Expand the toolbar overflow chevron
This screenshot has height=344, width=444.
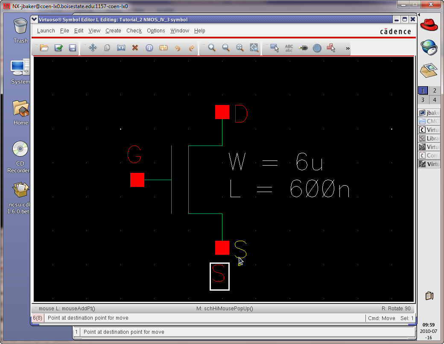(348, 48)
